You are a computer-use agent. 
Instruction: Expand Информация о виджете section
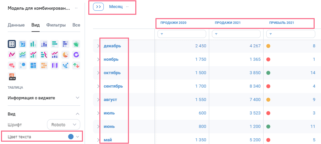[78, 98]
